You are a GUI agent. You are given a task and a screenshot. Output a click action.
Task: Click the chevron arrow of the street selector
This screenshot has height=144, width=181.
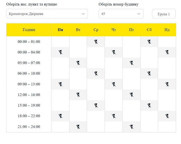pos(83,14)
